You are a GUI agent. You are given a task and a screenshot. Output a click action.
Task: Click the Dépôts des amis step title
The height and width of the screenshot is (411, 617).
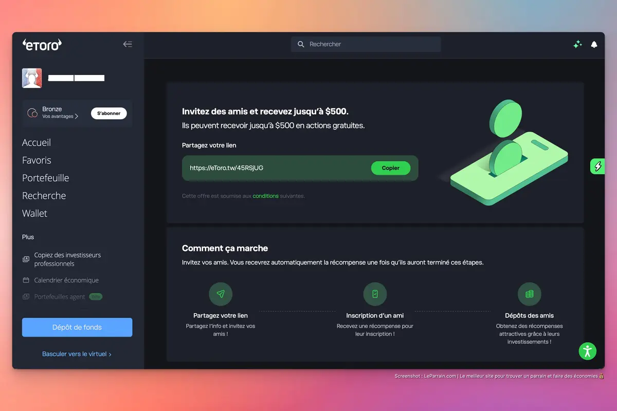point(529,315)
